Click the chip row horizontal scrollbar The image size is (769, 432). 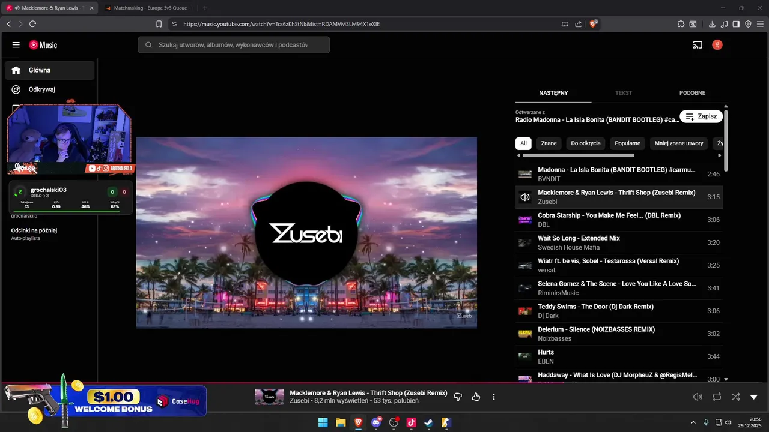coord(578,155)
